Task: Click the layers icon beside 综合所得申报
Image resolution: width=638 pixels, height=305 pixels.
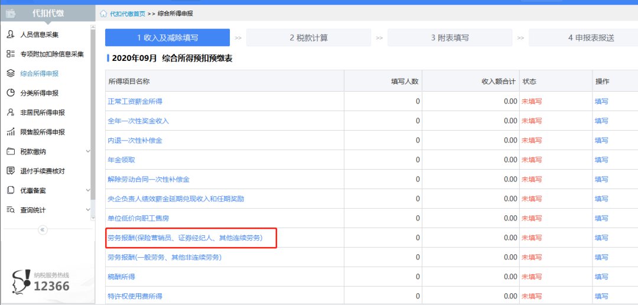Action: click(x=10, y=74)
